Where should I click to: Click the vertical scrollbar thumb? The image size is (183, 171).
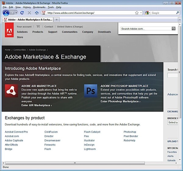[180, 72]
